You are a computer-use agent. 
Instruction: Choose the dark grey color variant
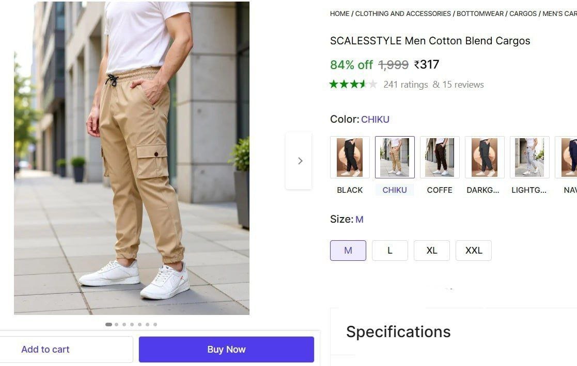[485, 157]
